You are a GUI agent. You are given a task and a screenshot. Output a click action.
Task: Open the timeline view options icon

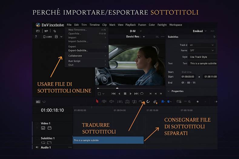38,102
